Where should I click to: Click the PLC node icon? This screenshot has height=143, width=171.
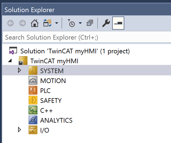(x=33, y=90)
